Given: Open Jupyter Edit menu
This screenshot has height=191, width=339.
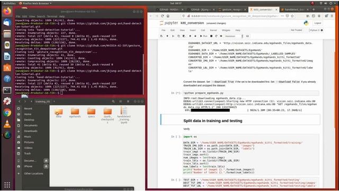Looking at the screenshot, I should click(173, 30).
